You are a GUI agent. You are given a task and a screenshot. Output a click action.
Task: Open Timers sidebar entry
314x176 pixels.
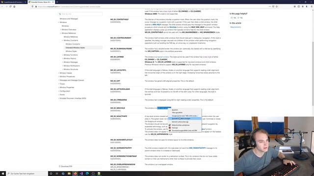tap(62, 84)
